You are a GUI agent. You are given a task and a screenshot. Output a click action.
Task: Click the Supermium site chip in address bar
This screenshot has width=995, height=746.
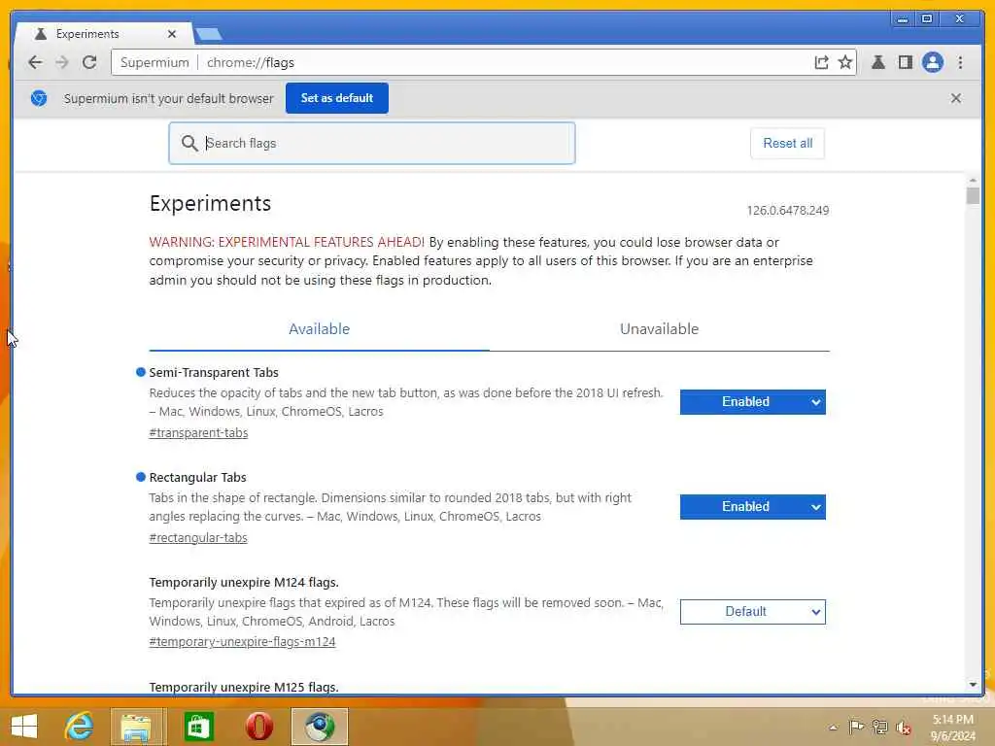tap(154, 62)
